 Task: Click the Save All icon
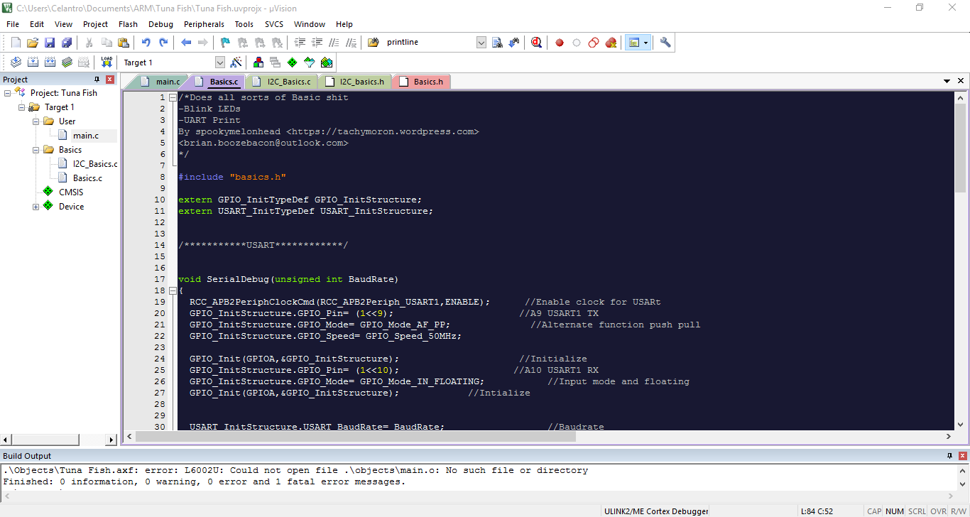(x=67, y=43)
